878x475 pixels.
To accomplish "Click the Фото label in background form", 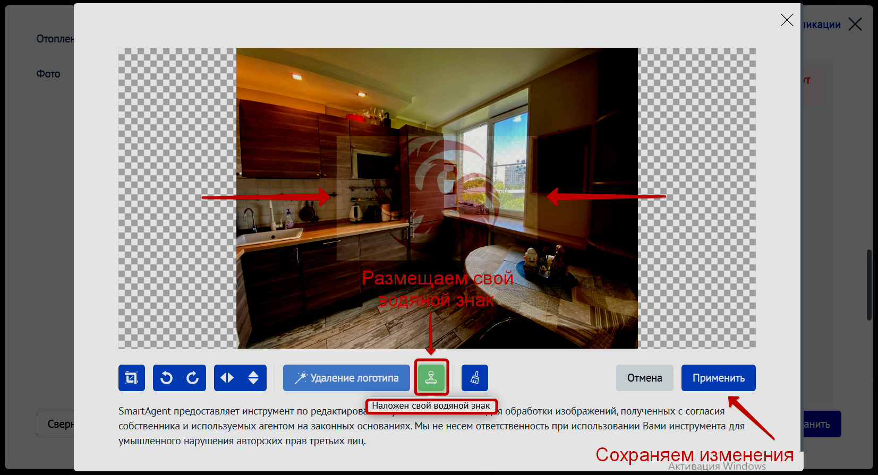I will tap(48, 74).
